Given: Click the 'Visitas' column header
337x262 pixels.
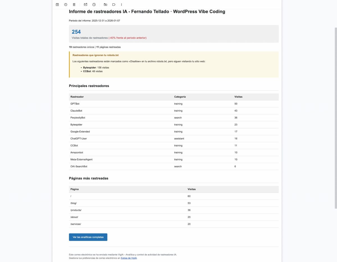Looking at the screenshot, I should pos(238,96).
